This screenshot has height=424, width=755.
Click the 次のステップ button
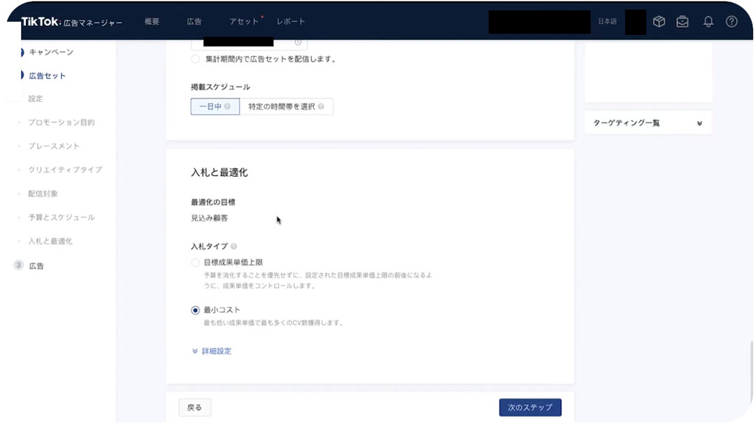[530, 407]
